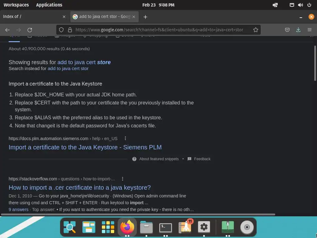Click the stackoverflow.com URL breadcrumb
Viewport: 317px width, 238px height.
[62, 179]
